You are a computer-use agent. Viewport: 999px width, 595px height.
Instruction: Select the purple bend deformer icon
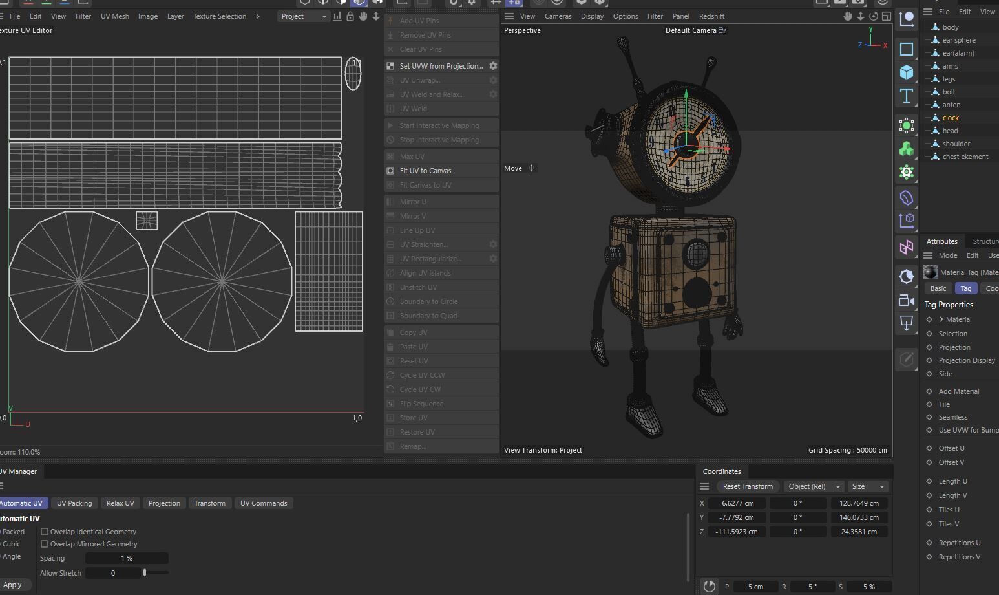coord(907,198)
